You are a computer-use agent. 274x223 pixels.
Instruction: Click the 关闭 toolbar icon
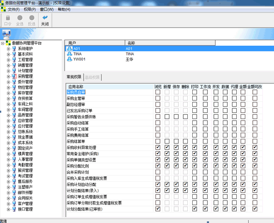pyautogui.click(x=45, y=18)
